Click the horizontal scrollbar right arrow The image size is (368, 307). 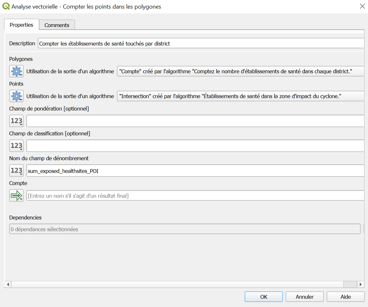[x=360, y=284]
